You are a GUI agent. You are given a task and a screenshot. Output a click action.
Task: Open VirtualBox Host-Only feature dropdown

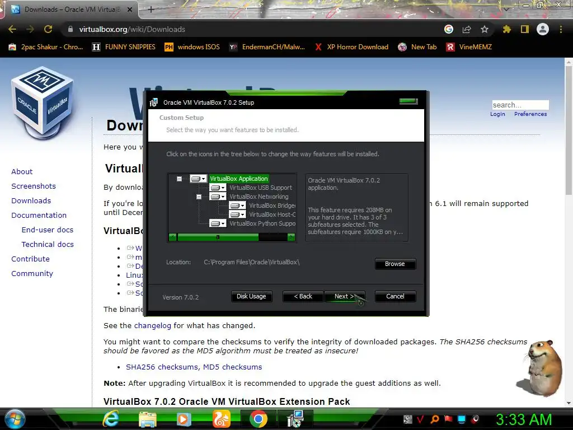[237, 214]
